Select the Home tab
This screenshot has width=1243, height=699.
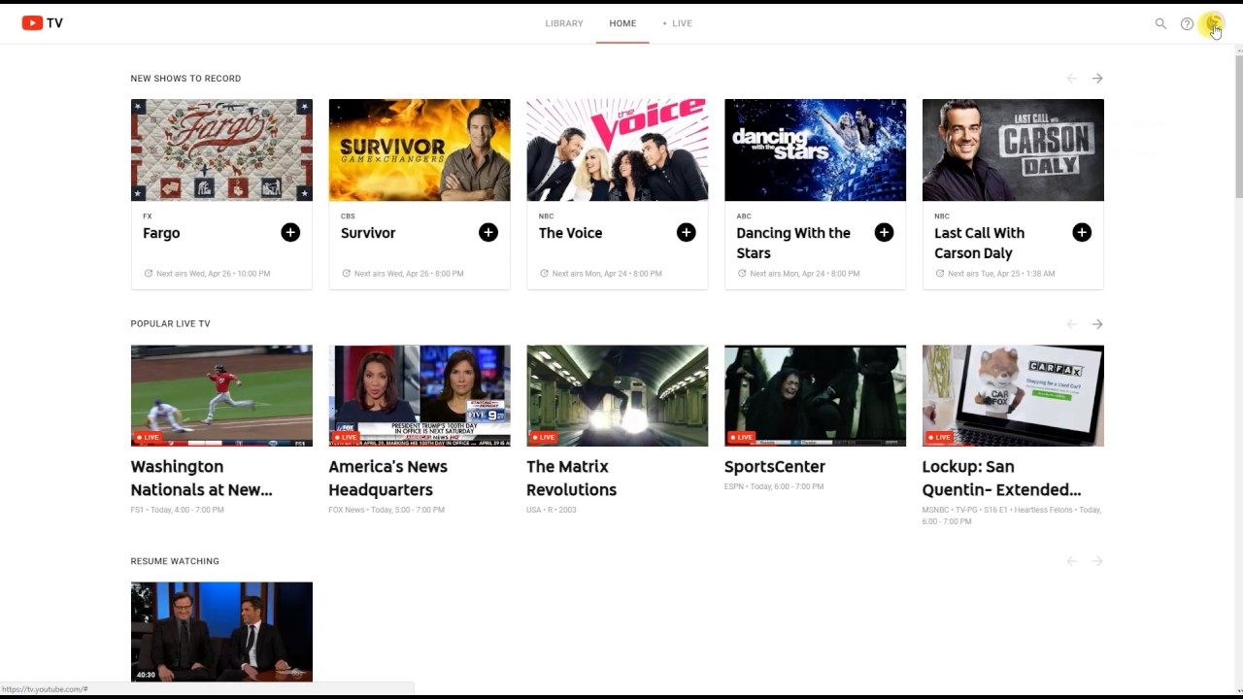click(x=622, y=23)
